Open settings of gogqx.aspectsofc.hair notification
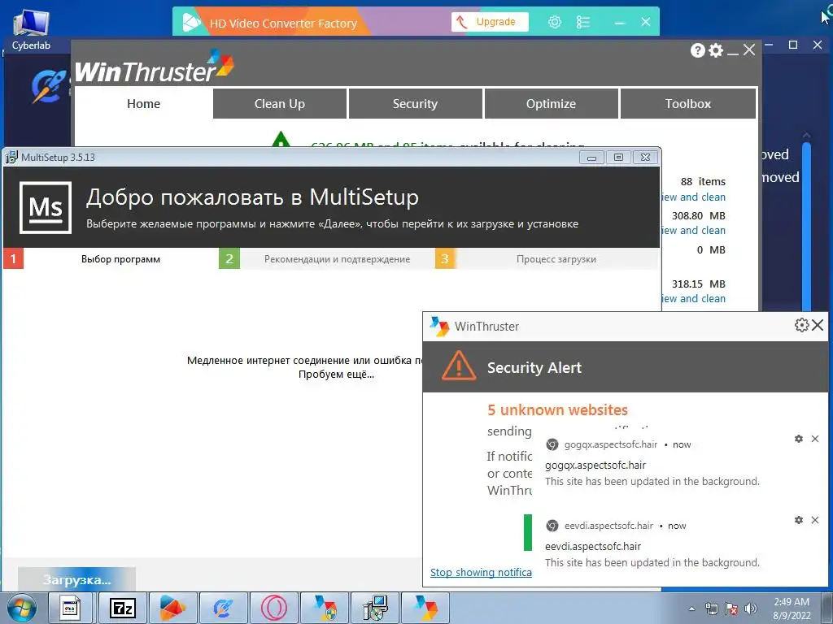 point(799,439)
